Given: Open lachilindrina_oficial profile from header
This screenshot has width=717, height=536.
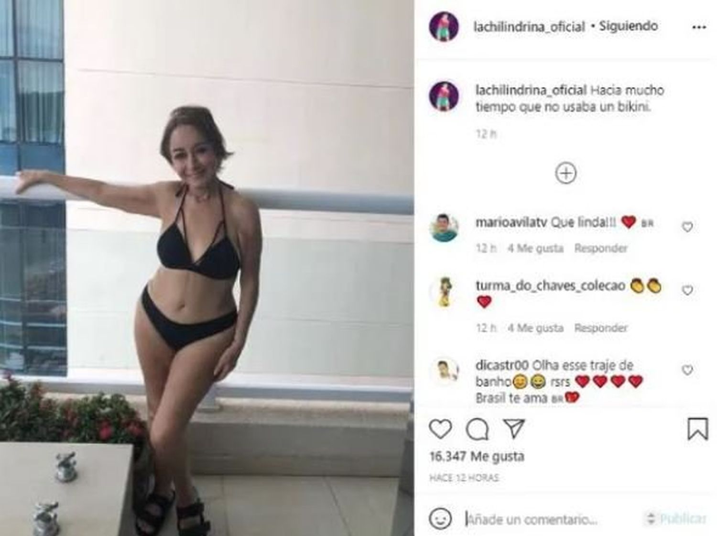Looking at the screenshot, I should pos(529,27).
